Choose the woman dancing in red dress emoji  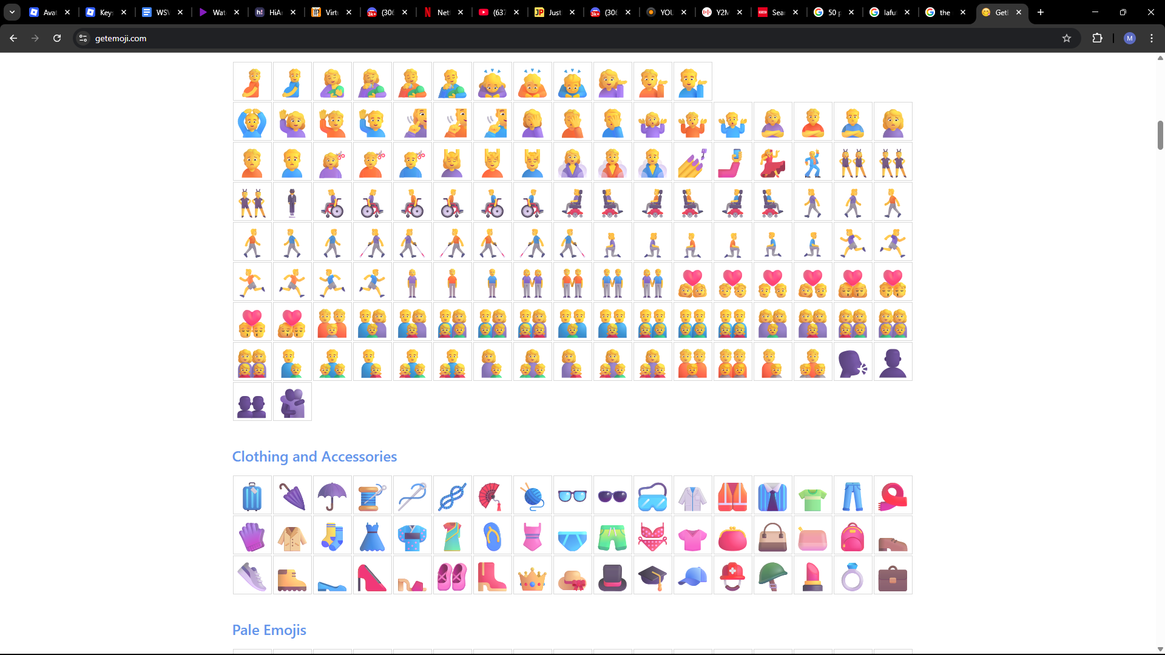pyautogui.click(x=773, y=162)
